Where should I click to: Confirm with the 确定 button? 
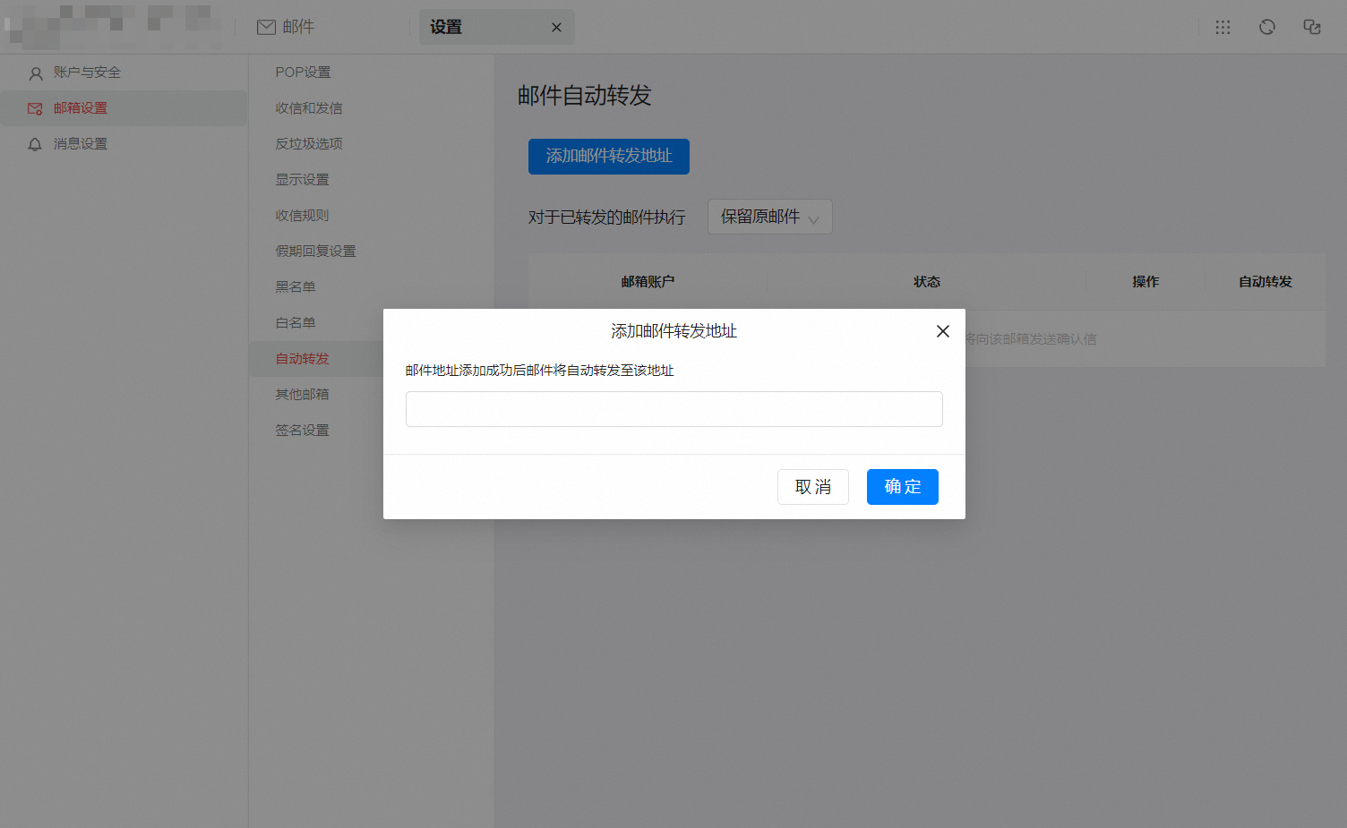click(903, 487)
